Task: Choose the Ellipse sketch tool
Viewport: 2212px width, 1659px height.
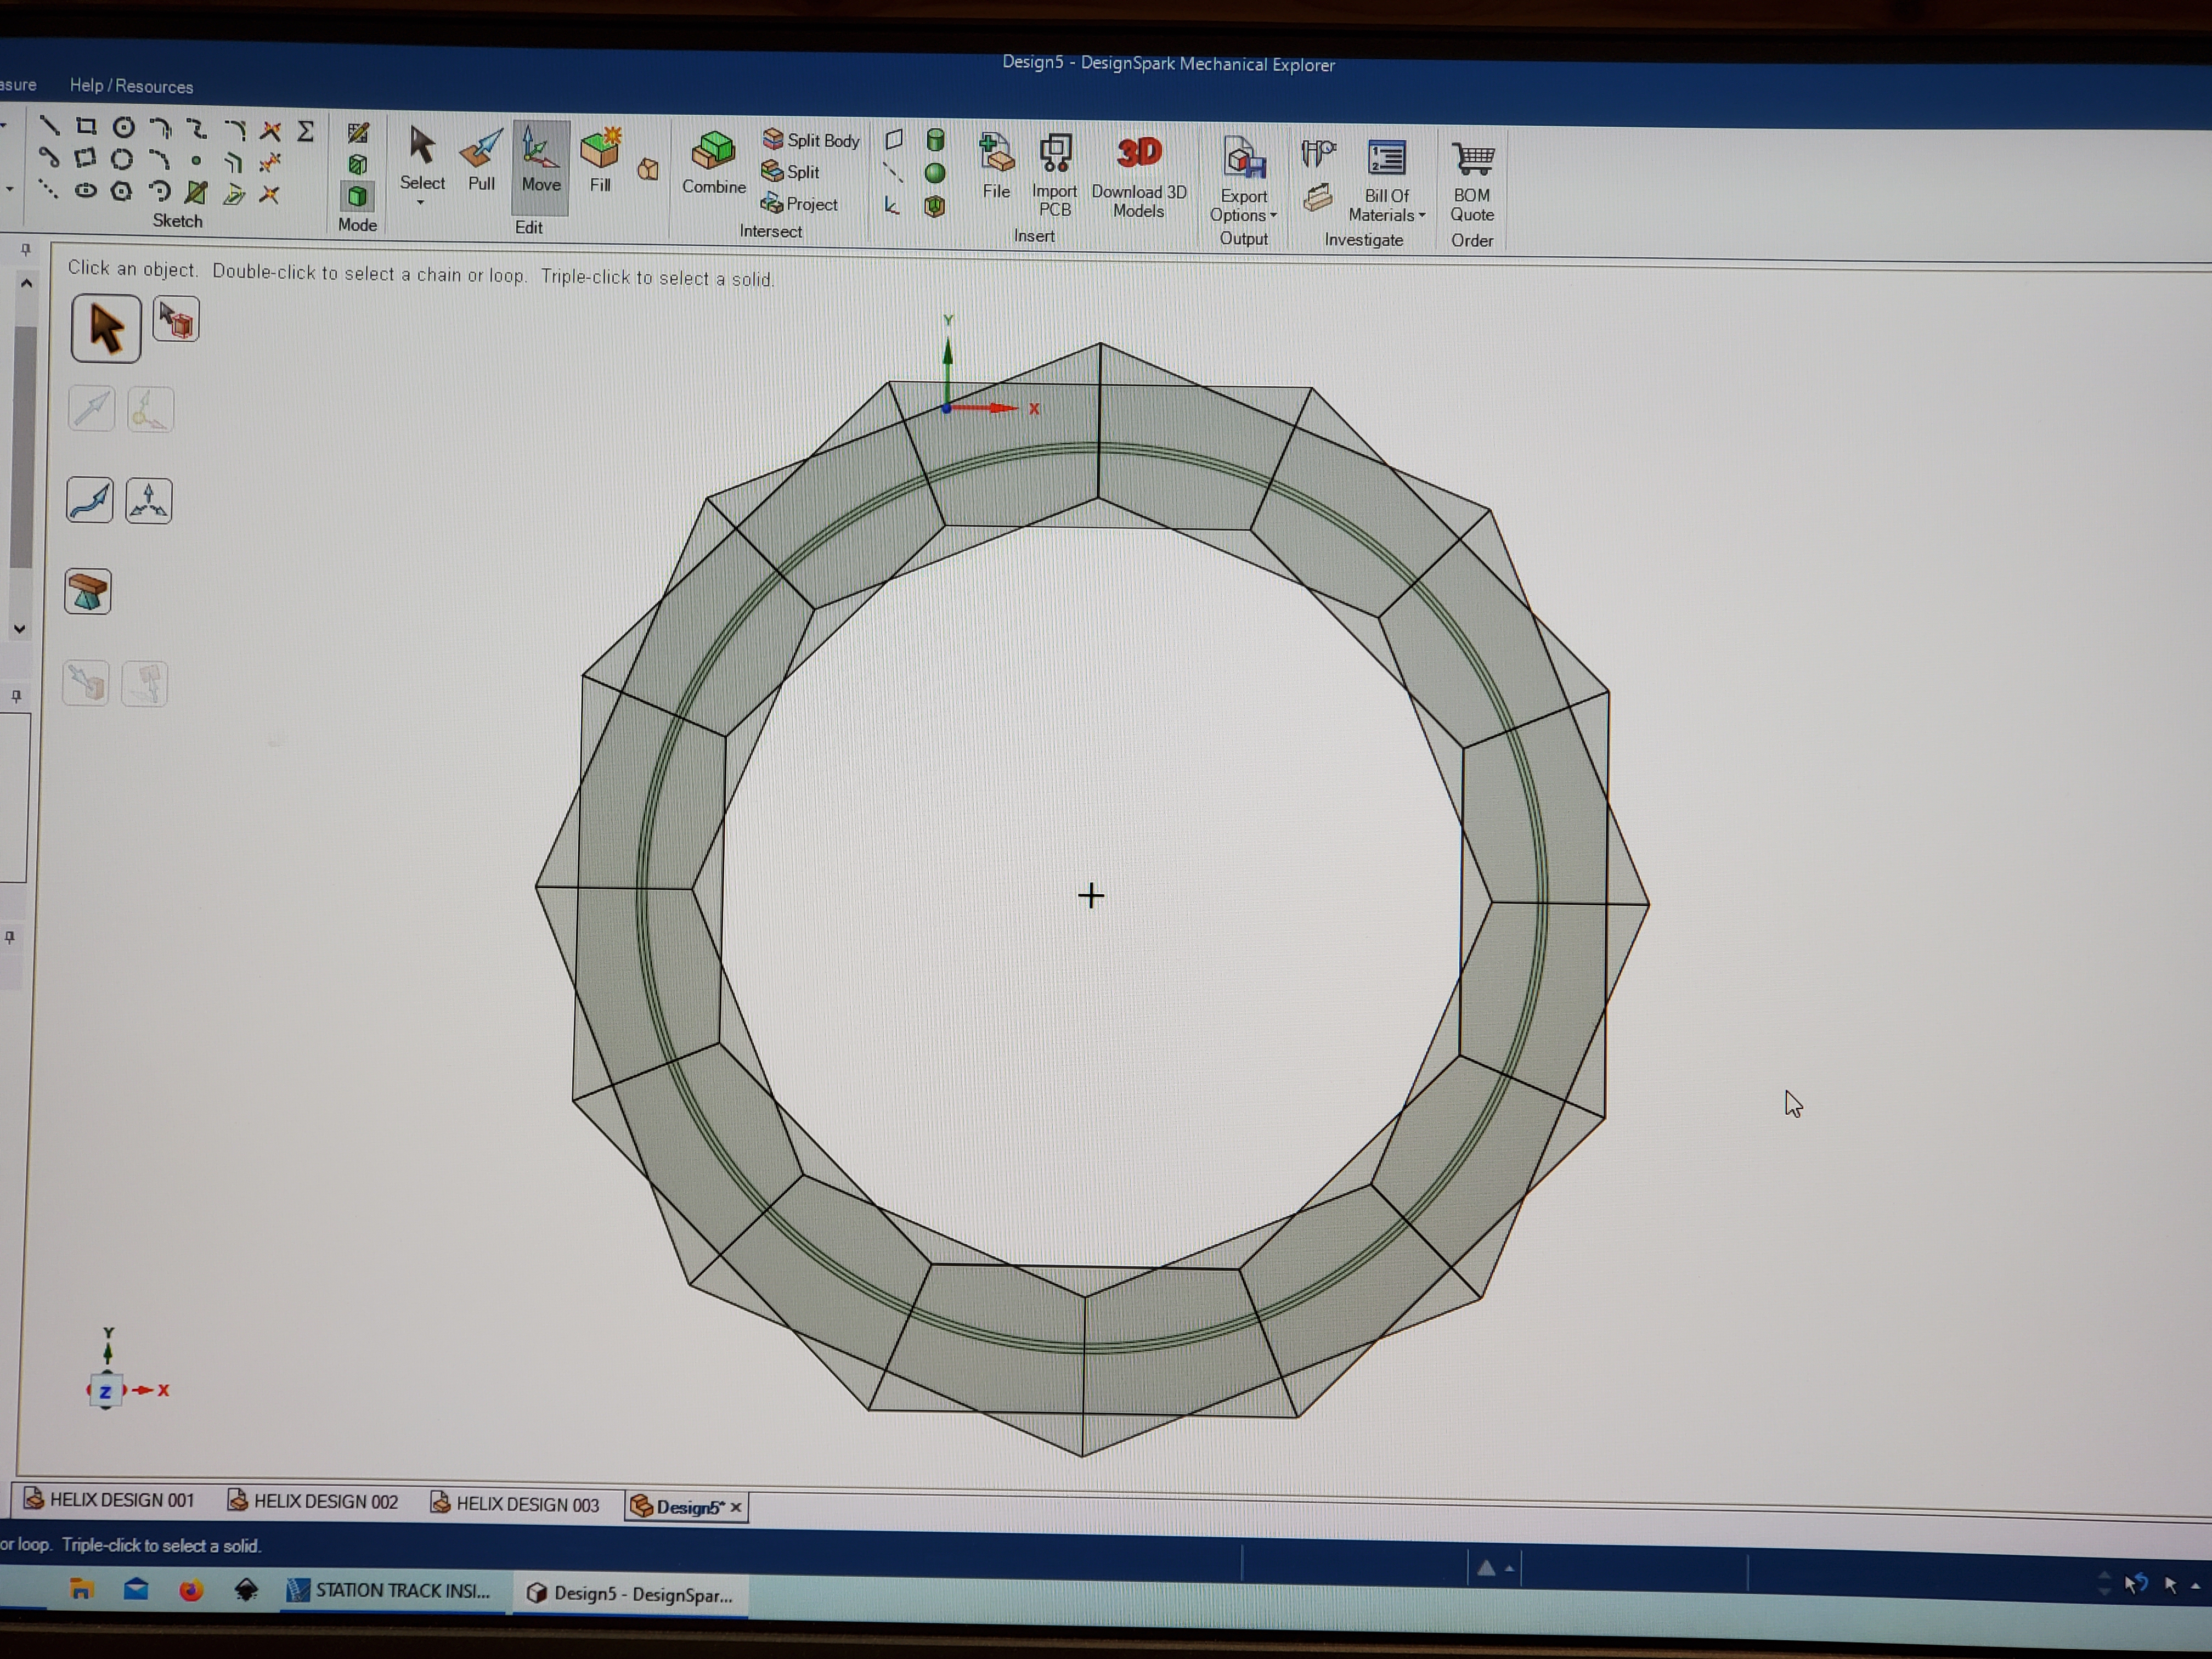Action: click(86, 190)
